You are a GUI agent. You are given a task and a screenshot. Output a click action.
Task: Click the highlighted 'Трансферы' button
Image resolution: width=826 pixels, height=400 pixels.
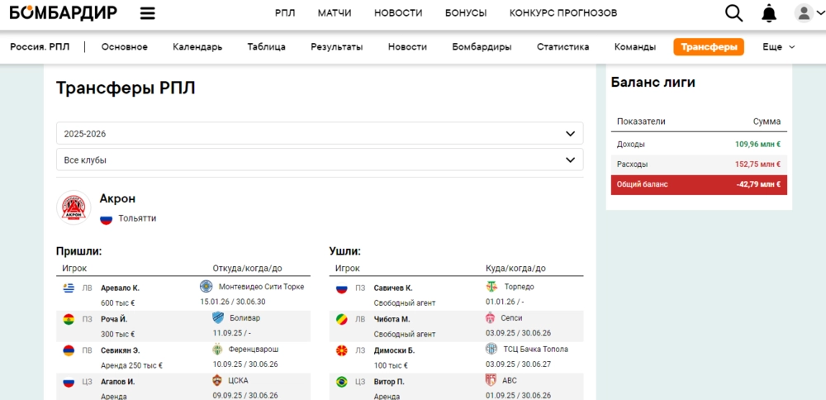708,47
